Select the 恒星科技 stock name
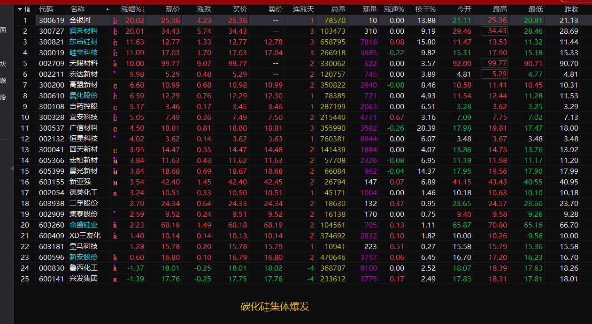 click(x=84, y=139)
